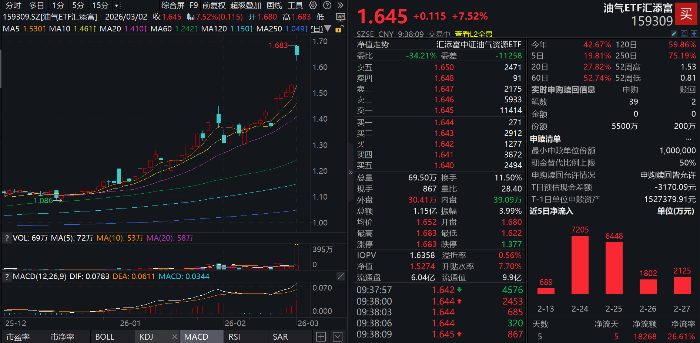Screen dimensions: 700x343
Task: Open the 日 period dropdown next to MA250
Action: tap(327, 28)
